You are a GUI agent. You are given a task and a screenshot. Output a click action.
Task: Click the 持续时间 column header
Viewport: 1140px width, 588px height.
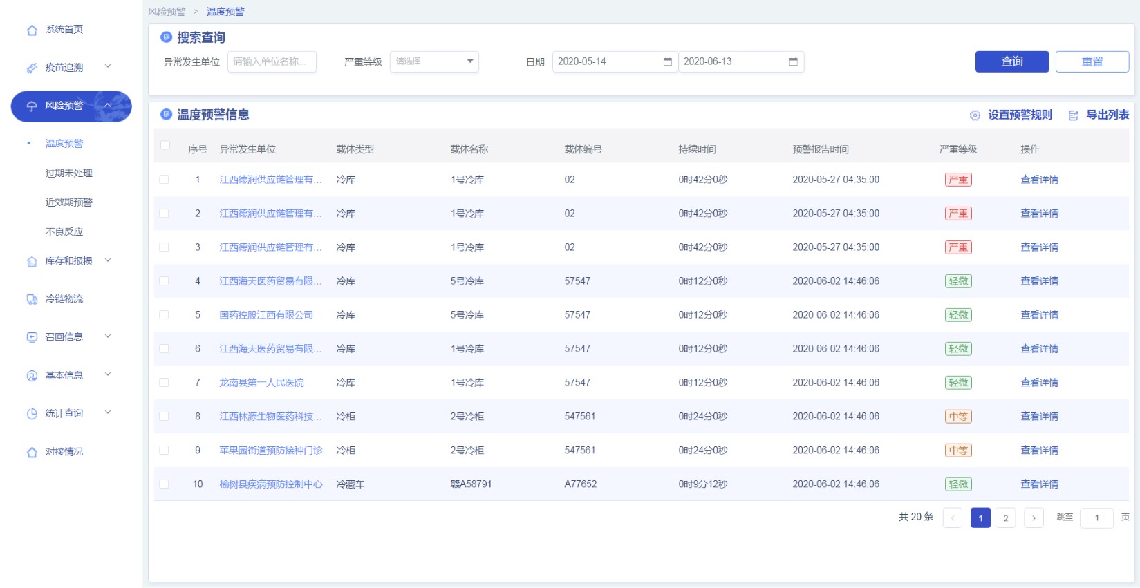[x=697, y=149]
